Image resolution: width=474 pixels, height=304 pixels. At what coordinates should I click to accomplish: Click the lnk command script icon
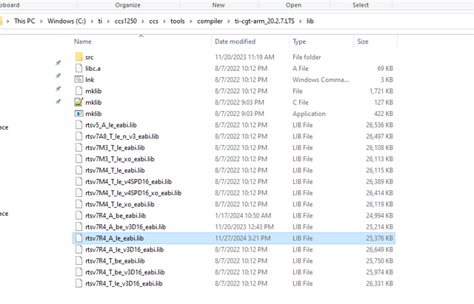tap(79, 80)
